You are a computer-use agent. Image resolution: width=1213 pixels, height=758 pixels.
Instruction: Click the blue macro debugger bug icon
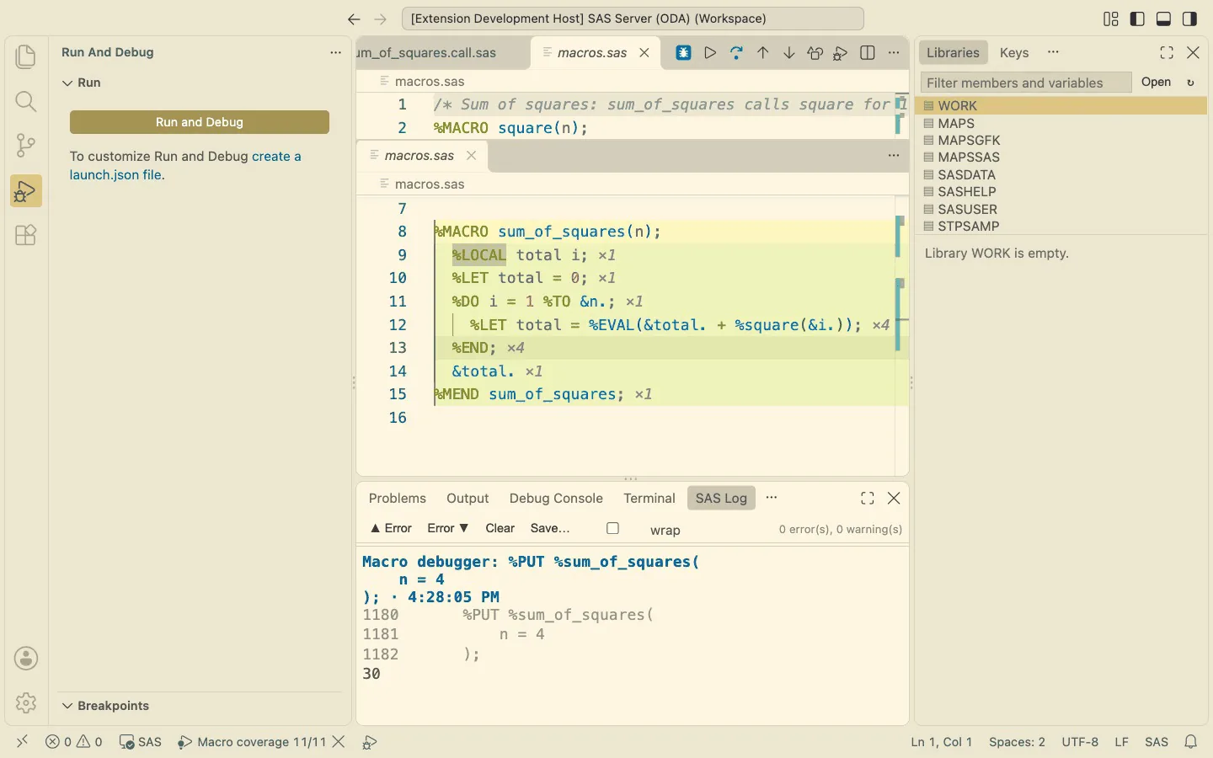(x=683, y=53)
